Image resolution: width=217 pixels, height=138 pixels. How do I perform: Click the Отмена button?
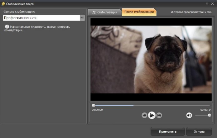click(x=199, y=131)
